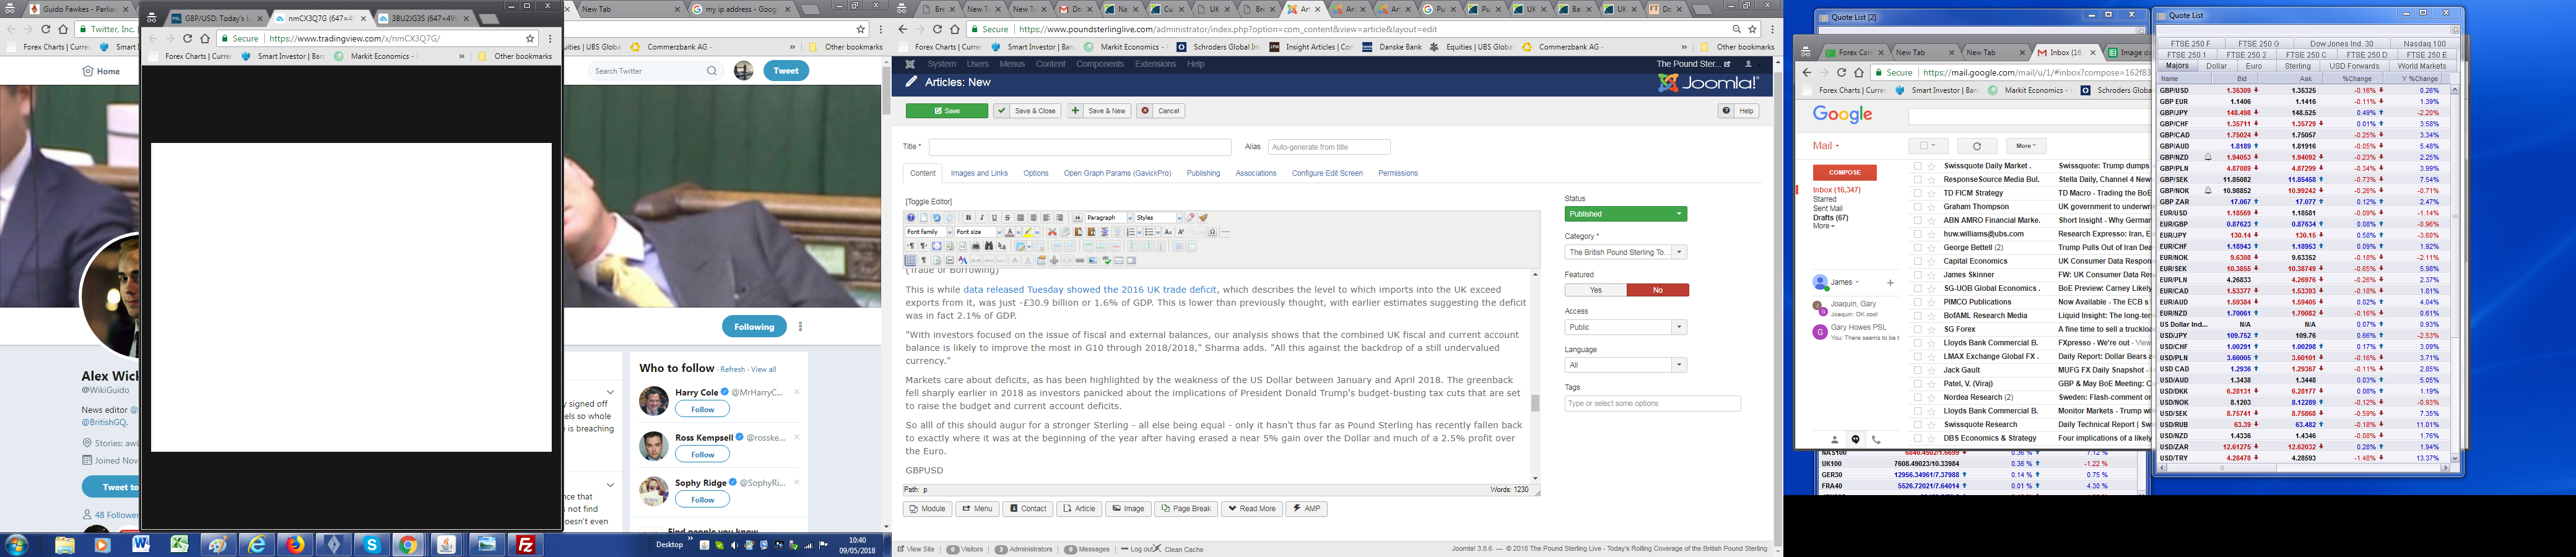Screen dimensions: 2576x557
Task: Switch to the Publishing tab
Action: 1202,173
